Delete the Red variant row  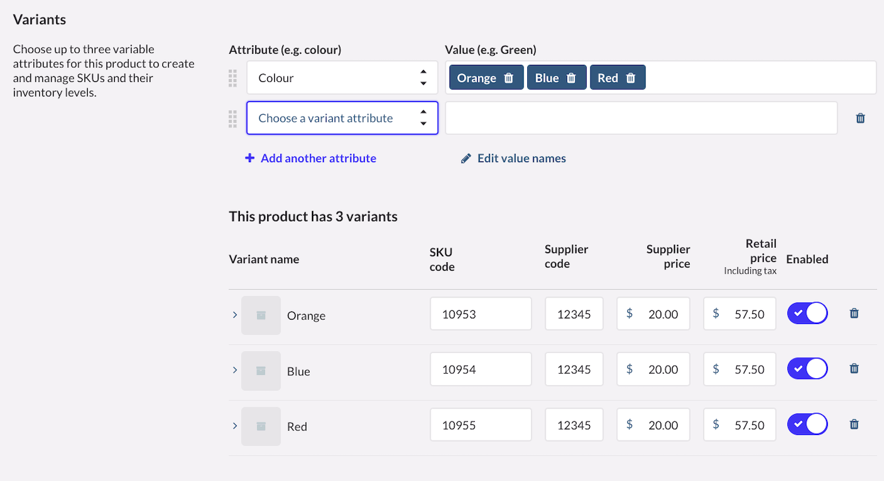[x=854, y=424]
